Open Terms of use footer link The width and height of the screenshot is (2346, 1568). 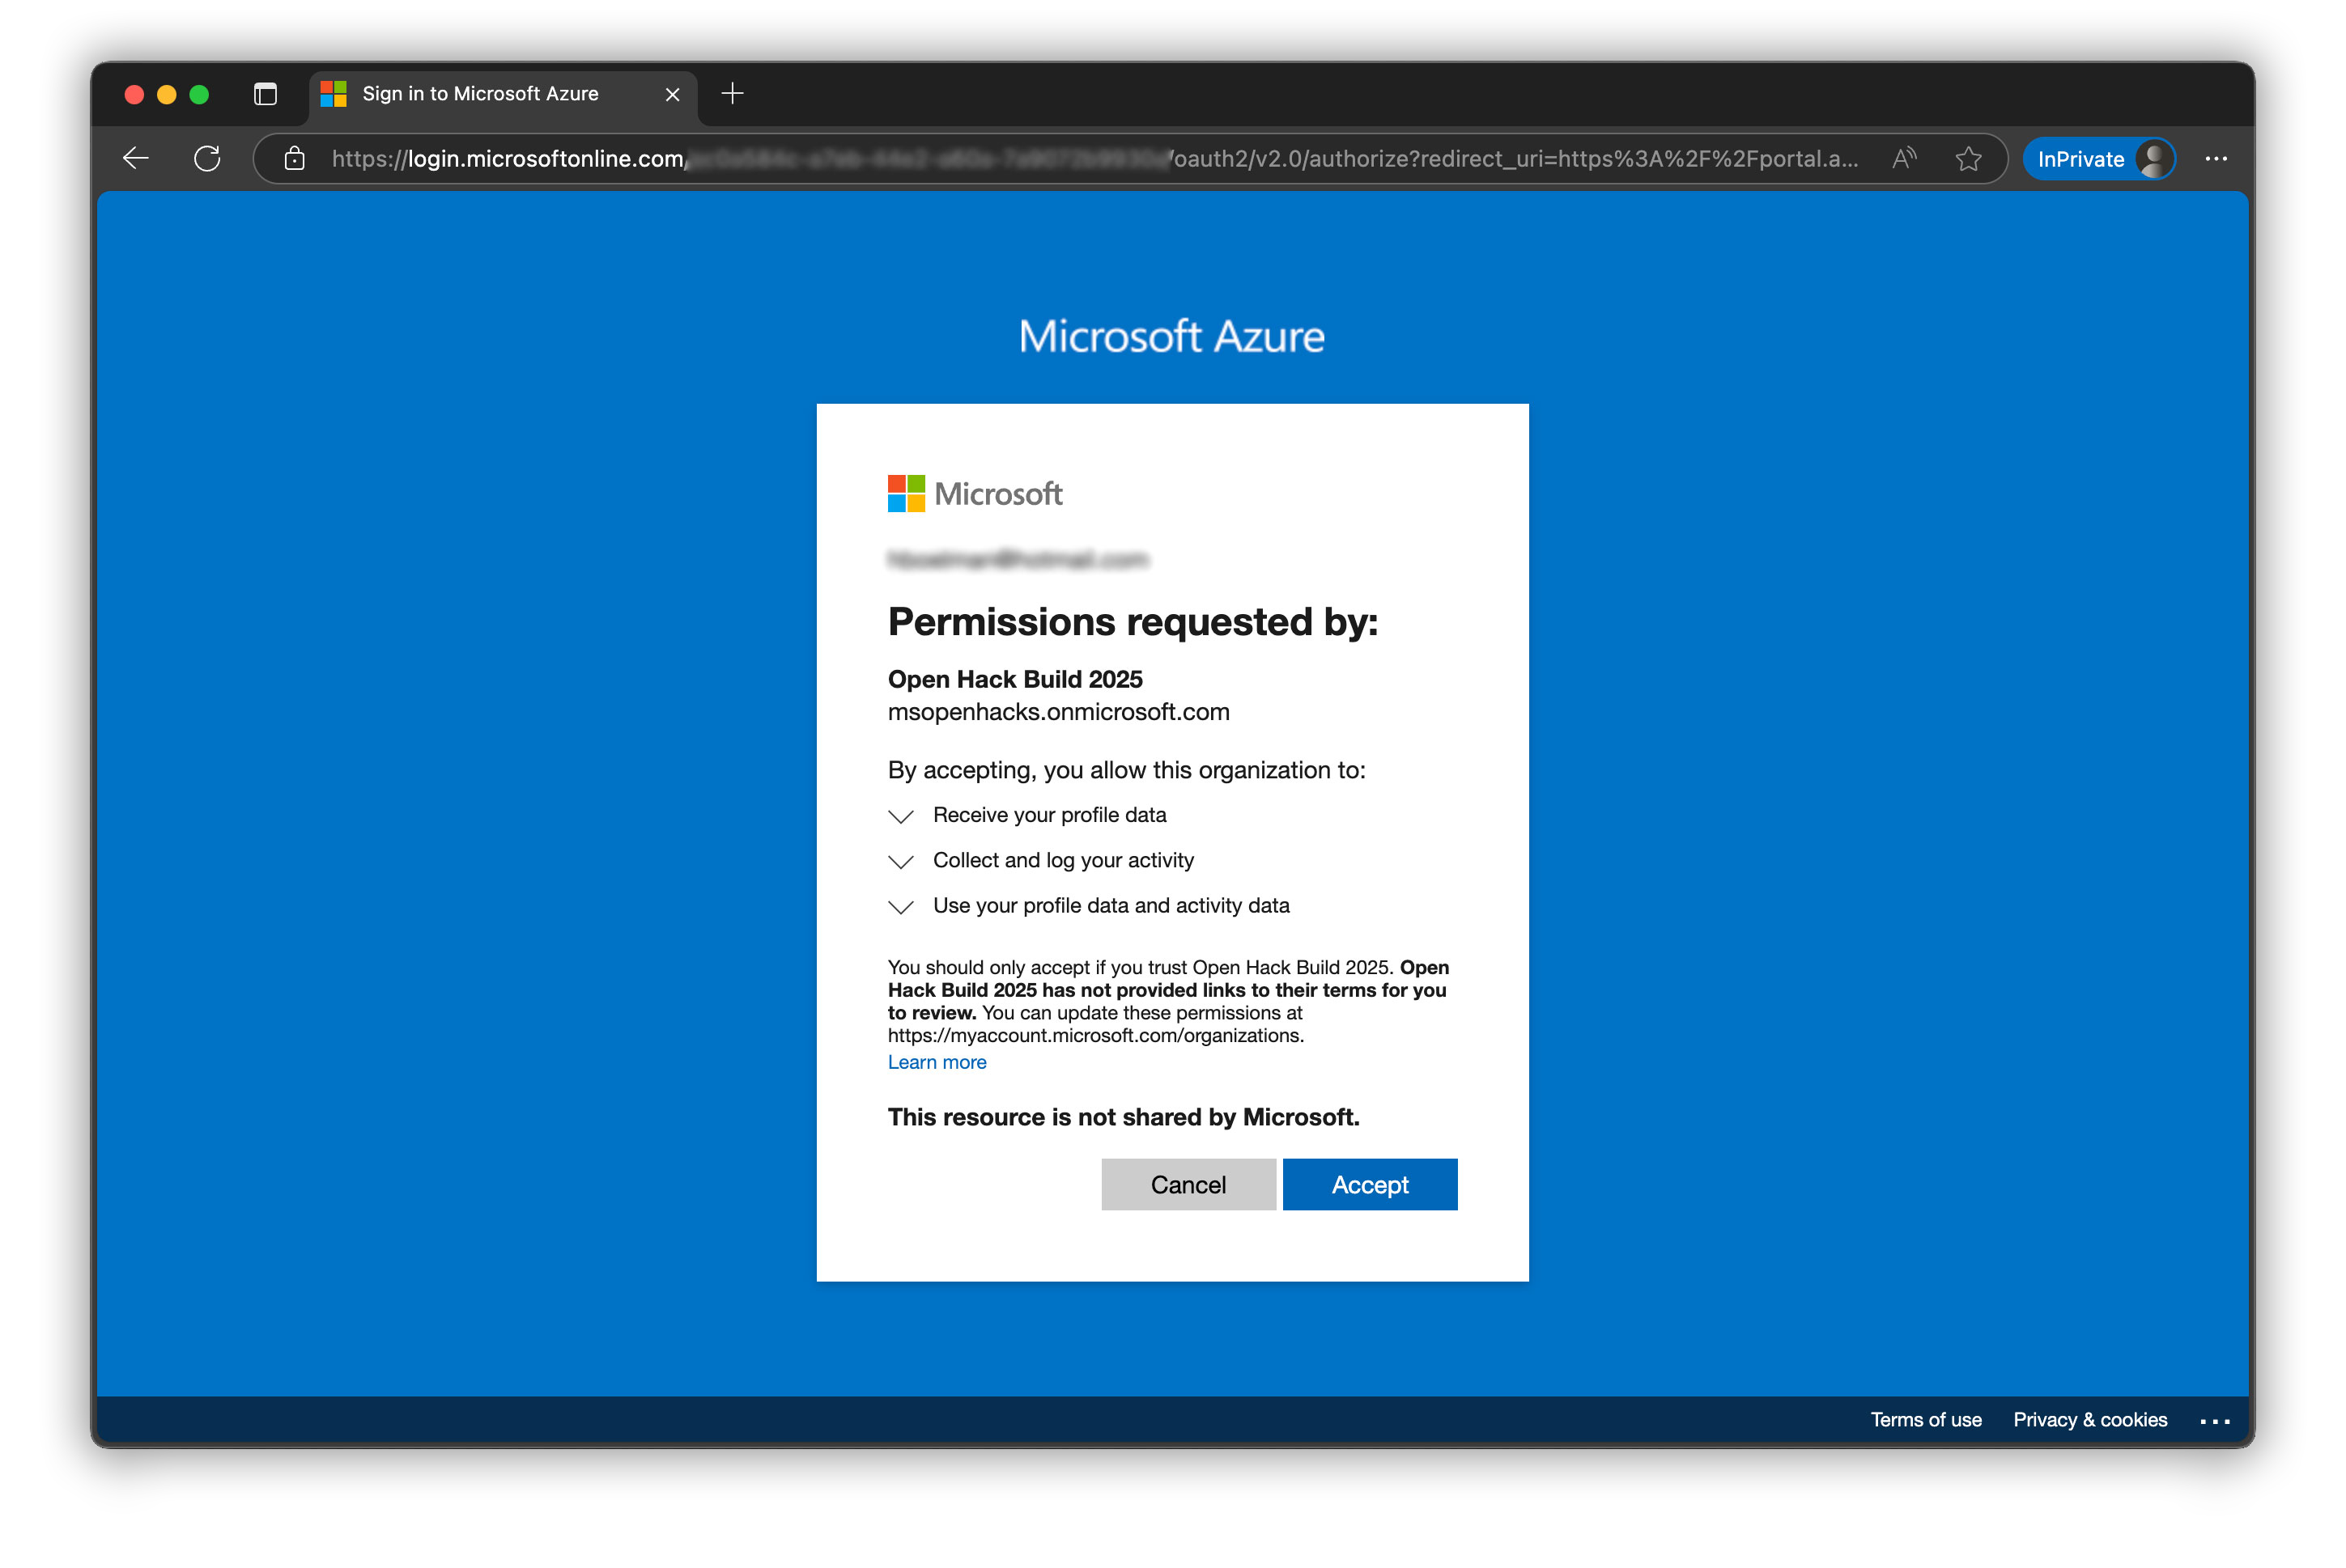point(1925,1420)
